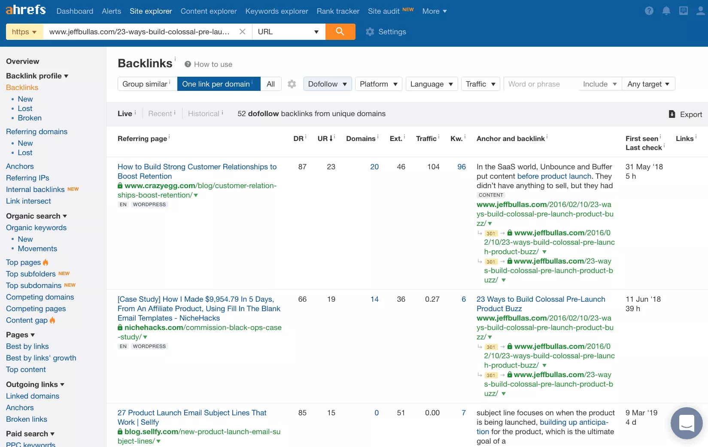Image resolution: width=708 pixels, height=447 pixels.
Task: Click Domains value 20 in first row
Action: coord(374,167)
